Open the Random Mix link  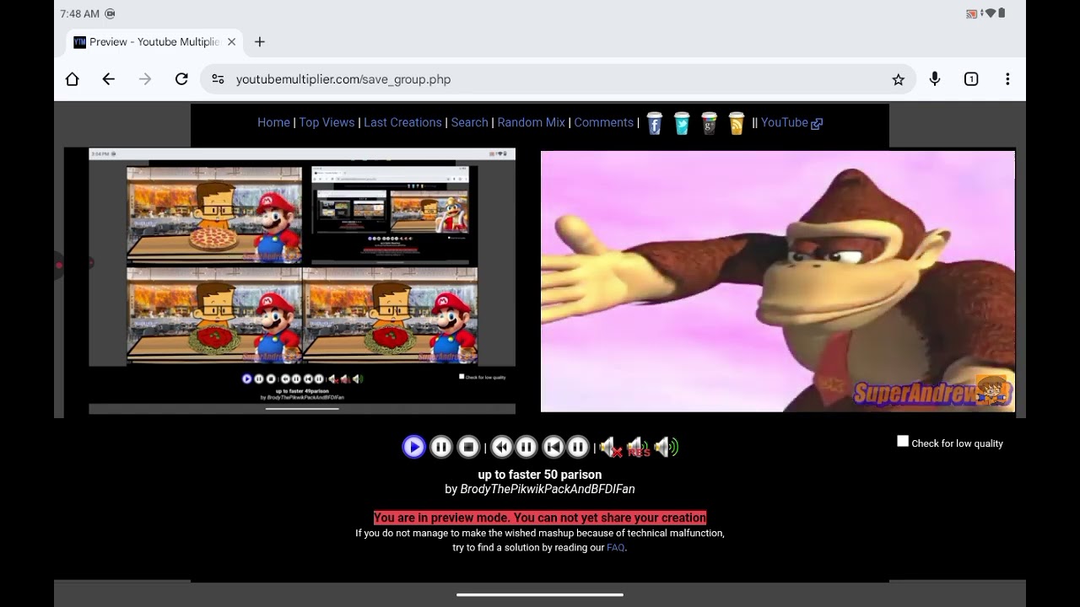[x=531, y=122]
